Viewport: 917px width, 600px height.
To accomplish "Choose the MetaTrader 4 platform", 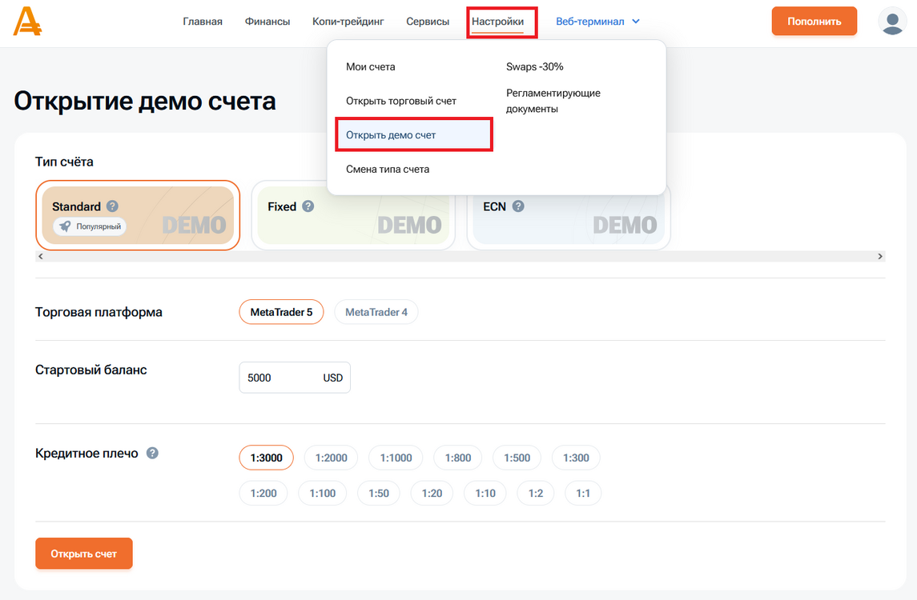I will (x=376, y=312).
